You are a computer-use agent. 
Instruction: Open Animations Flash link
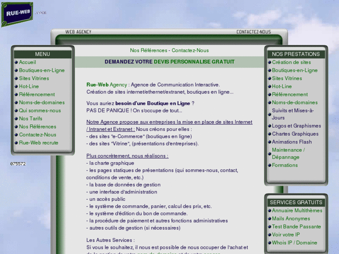point(291,142)
